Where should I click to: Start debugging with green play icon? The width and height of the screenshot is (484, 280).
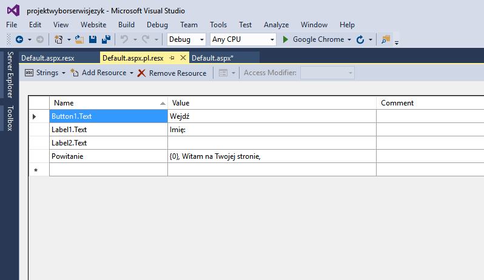pos(286,39)
